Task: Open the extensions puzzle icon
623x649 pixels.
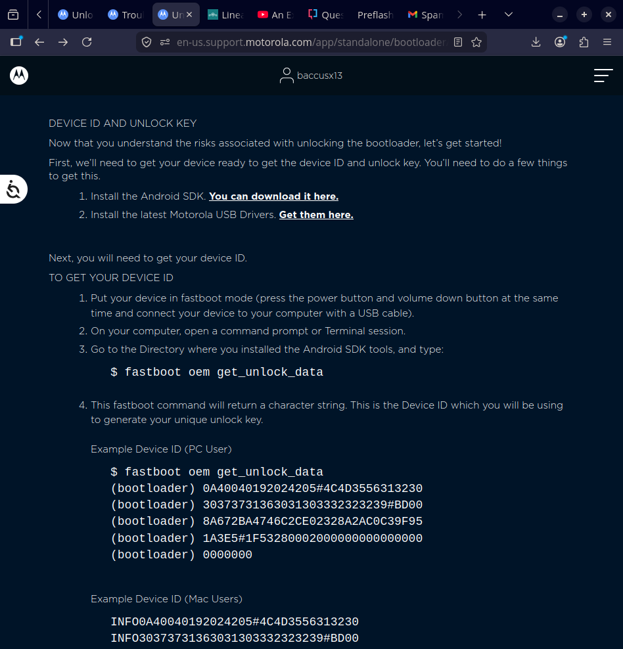Action: click(x=584, y=42)
